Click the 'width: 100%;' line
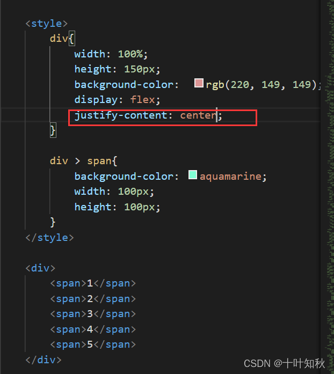The image size is (334, 374). (x=111, y=54)
